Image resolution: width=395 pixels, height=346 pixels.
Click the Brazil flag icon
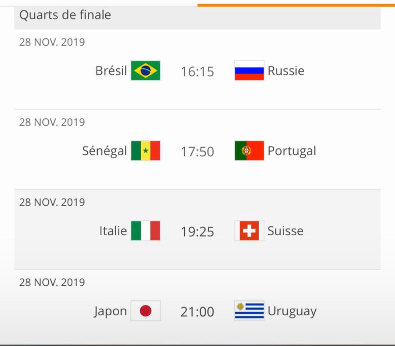tap(146, 71)
